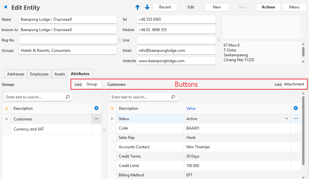Click the blue down arrow icon
The width and height of the screenshot is (309, 179).
147,7
